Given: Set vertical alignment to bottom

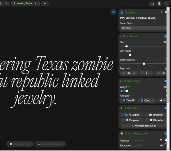Looking at the screenshot, I should [150, 73].
